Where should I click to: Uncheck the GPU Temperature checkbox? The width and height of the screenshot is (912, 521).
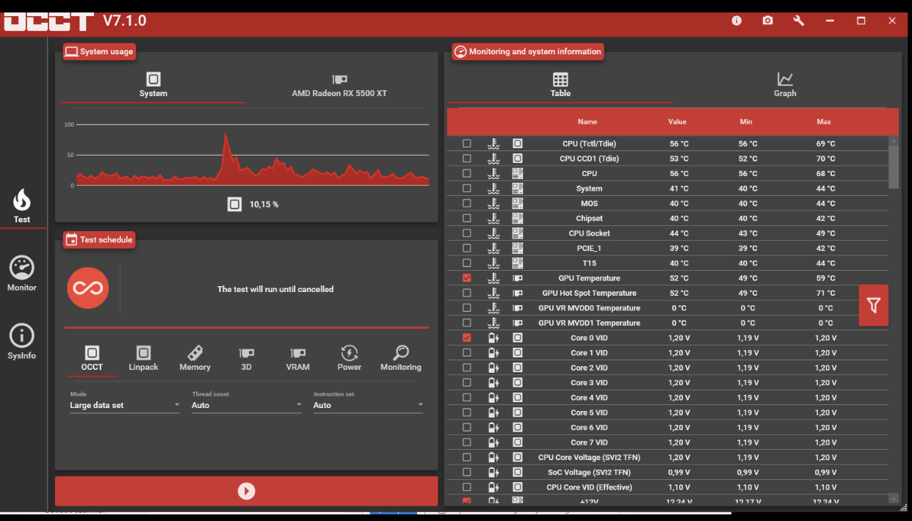467,278
